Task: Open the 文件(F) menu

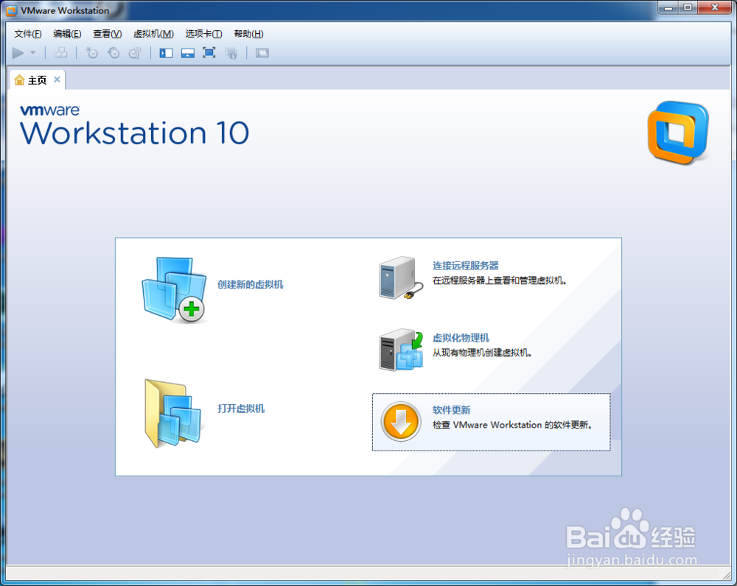Action: click(28, 34)
